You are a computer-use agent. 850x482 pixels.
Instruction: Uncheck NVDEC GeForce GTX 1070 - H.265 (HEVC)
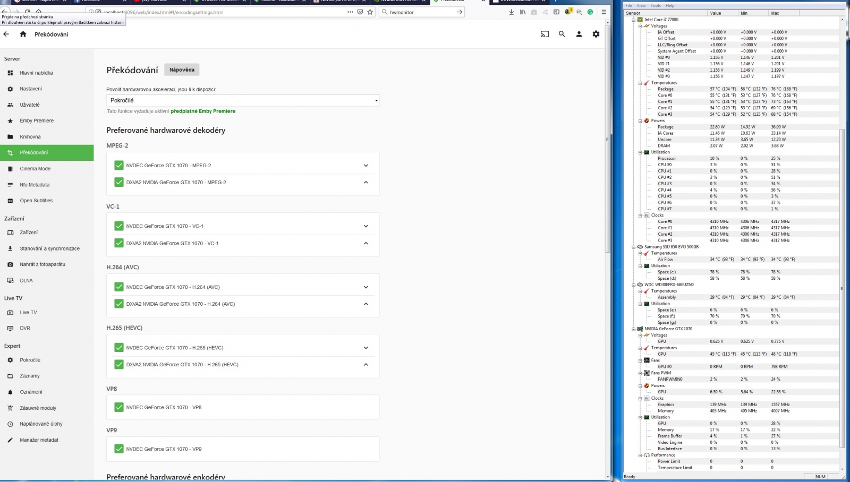click(119, 347)
